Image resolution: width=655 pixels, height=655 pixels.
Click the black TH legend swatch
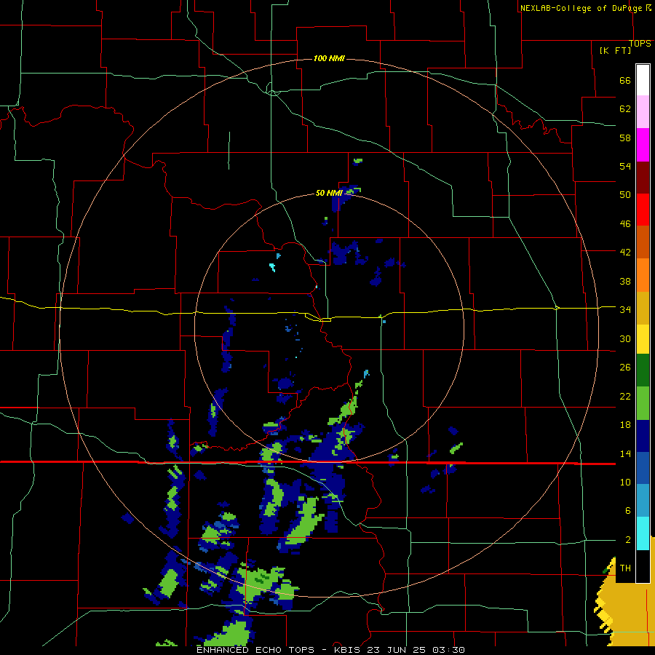(643, 566)
